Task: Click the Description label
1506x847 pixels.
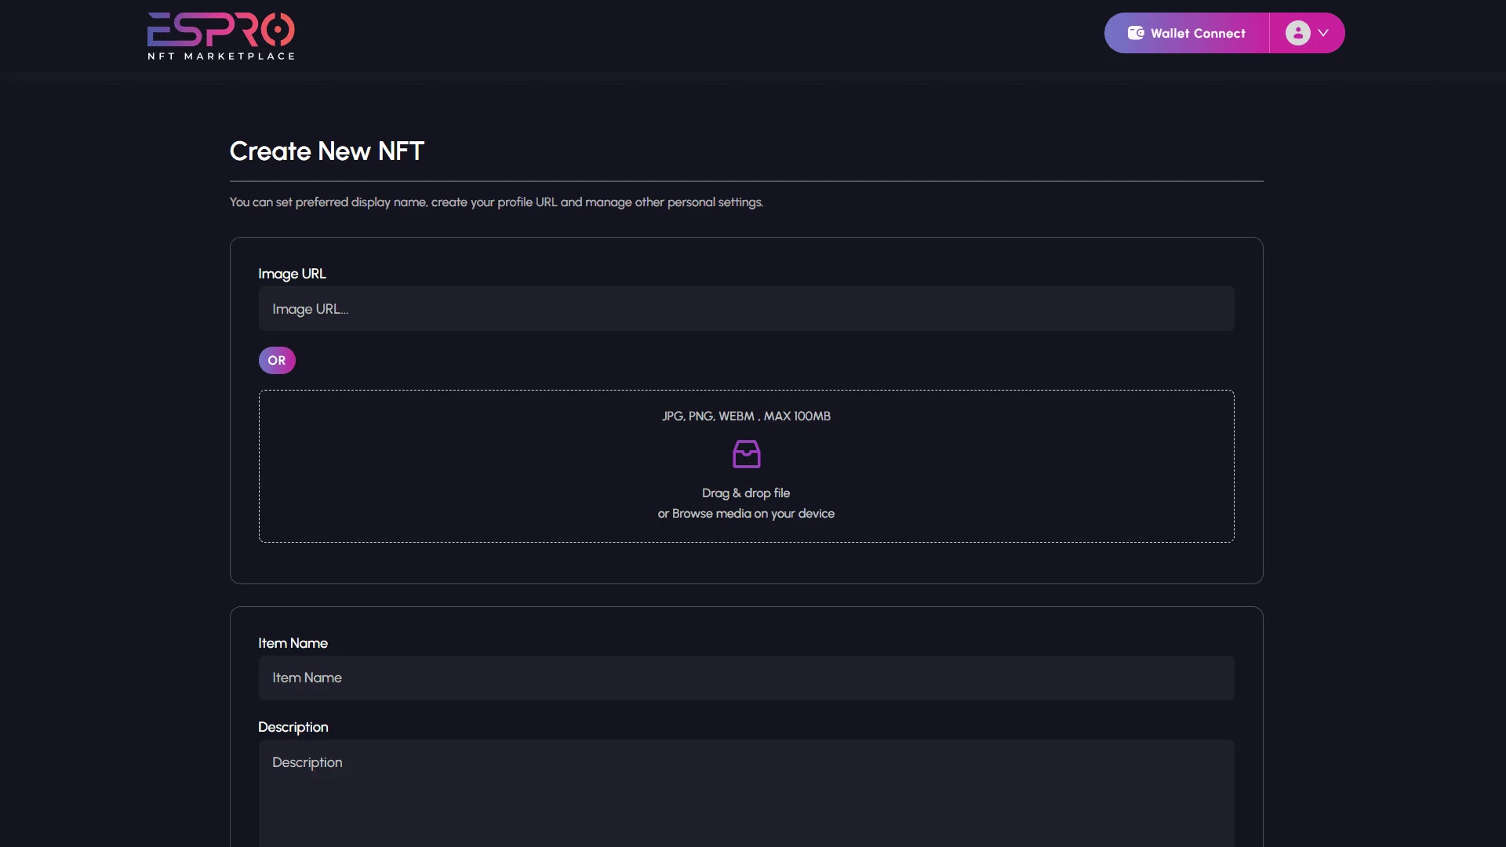Action: [293, 727]
